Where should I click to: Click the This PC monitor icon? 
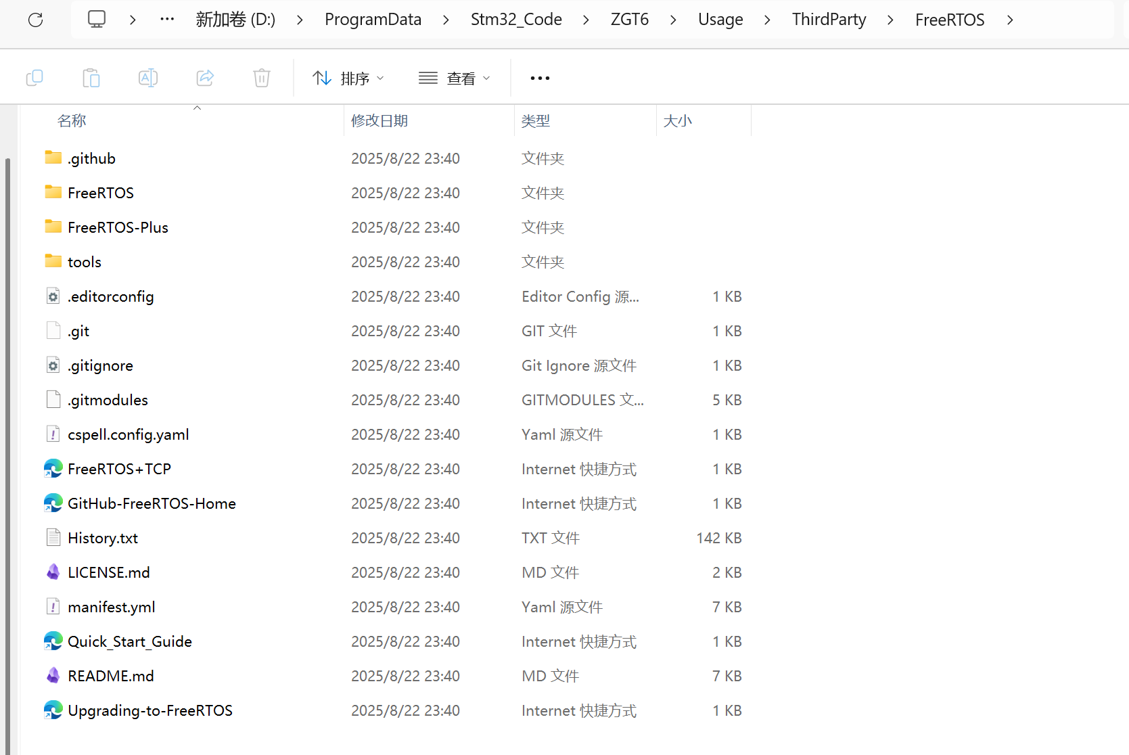click(97, 19)
